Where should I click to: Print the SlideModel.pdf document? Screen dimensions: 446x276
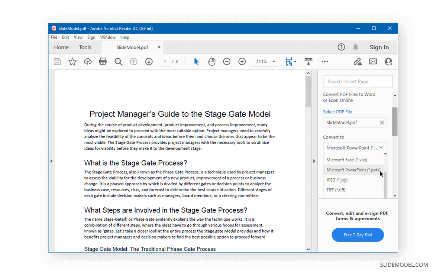[103, 62]
